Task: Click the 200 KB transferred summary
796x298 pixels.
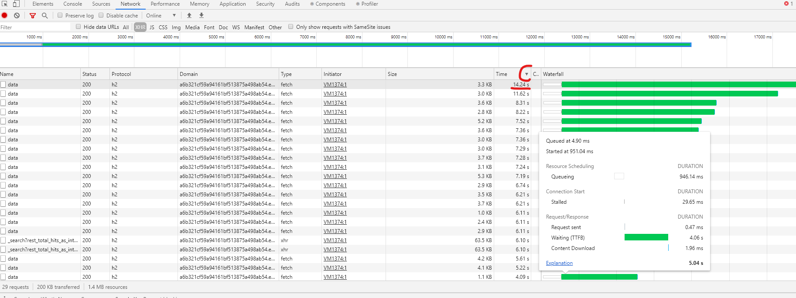Action: (58, 287)
